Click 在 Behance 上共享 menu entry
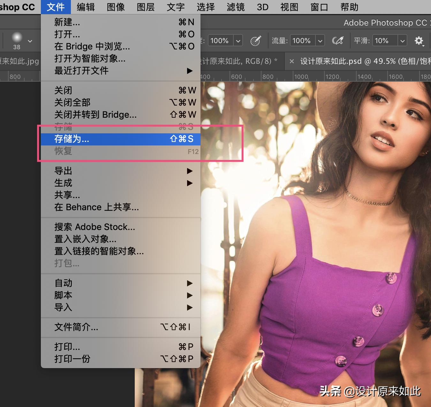 click(x=96, y=207)
